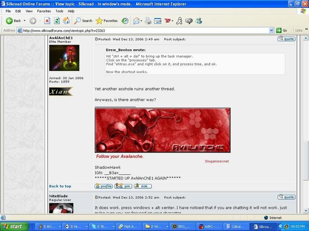Screen dimensions: 309x231
Task: Open the Favorites menu
Action: [44, 11]
